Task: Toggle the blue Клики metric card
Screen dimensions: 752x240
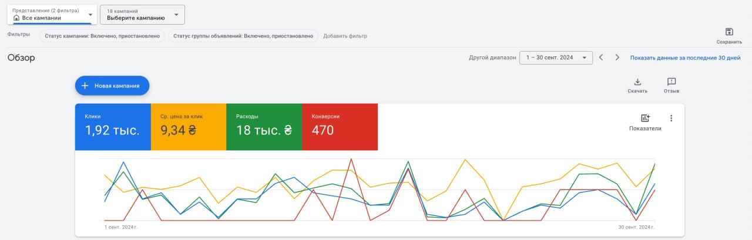Action: pos(113,127)
